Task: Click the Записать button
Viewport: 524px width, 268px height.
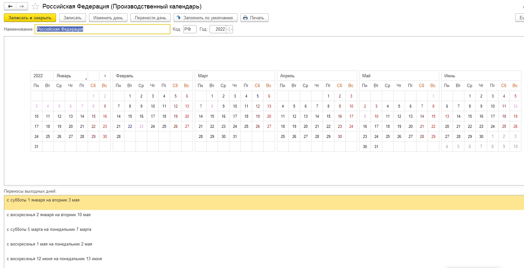Action: (72, 18)
